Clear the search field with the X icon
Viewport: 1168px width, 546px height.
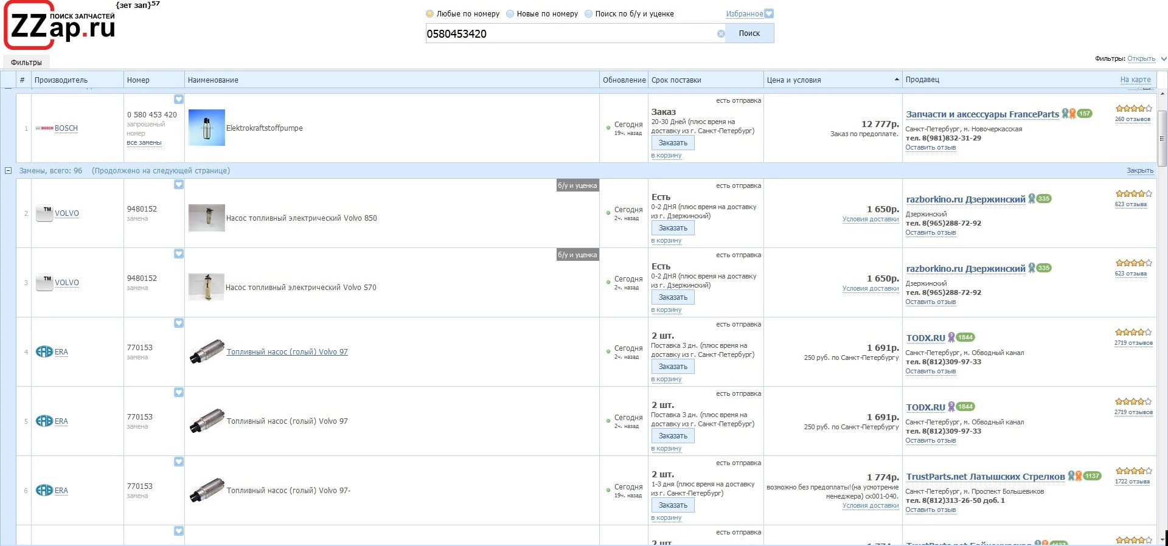(721, 34)
